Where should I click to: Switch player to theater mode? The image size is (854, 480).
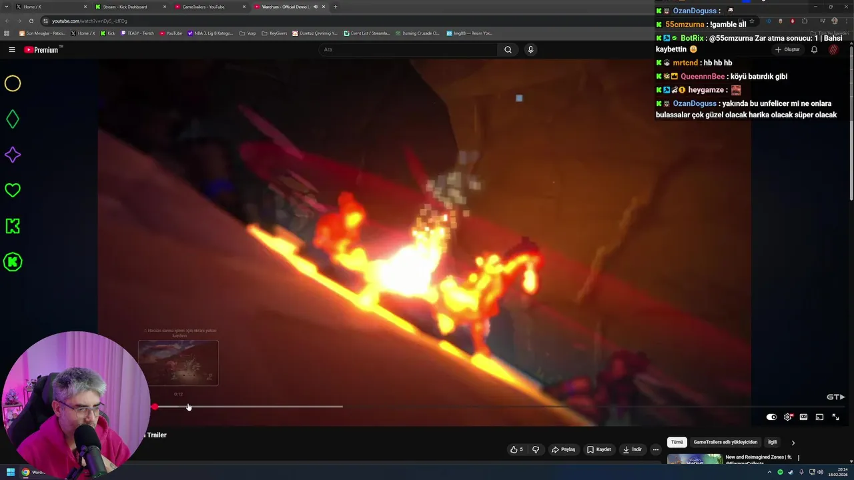tap(804, 417)
